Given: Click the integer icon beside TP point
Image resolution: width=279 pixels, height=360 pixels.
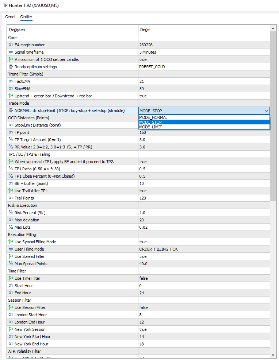Looking at the screenshot, I should 11,132.
